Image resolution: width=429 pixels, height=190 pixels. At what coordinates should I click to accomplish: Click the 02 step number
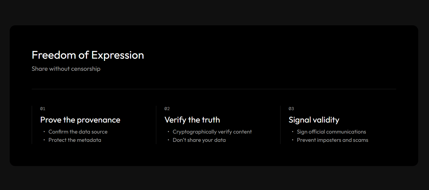tap(167, 109)
